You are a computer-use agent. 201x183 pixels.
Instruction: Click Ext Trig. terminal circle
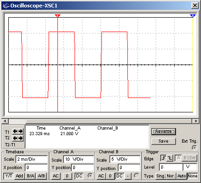coord(195,148)
